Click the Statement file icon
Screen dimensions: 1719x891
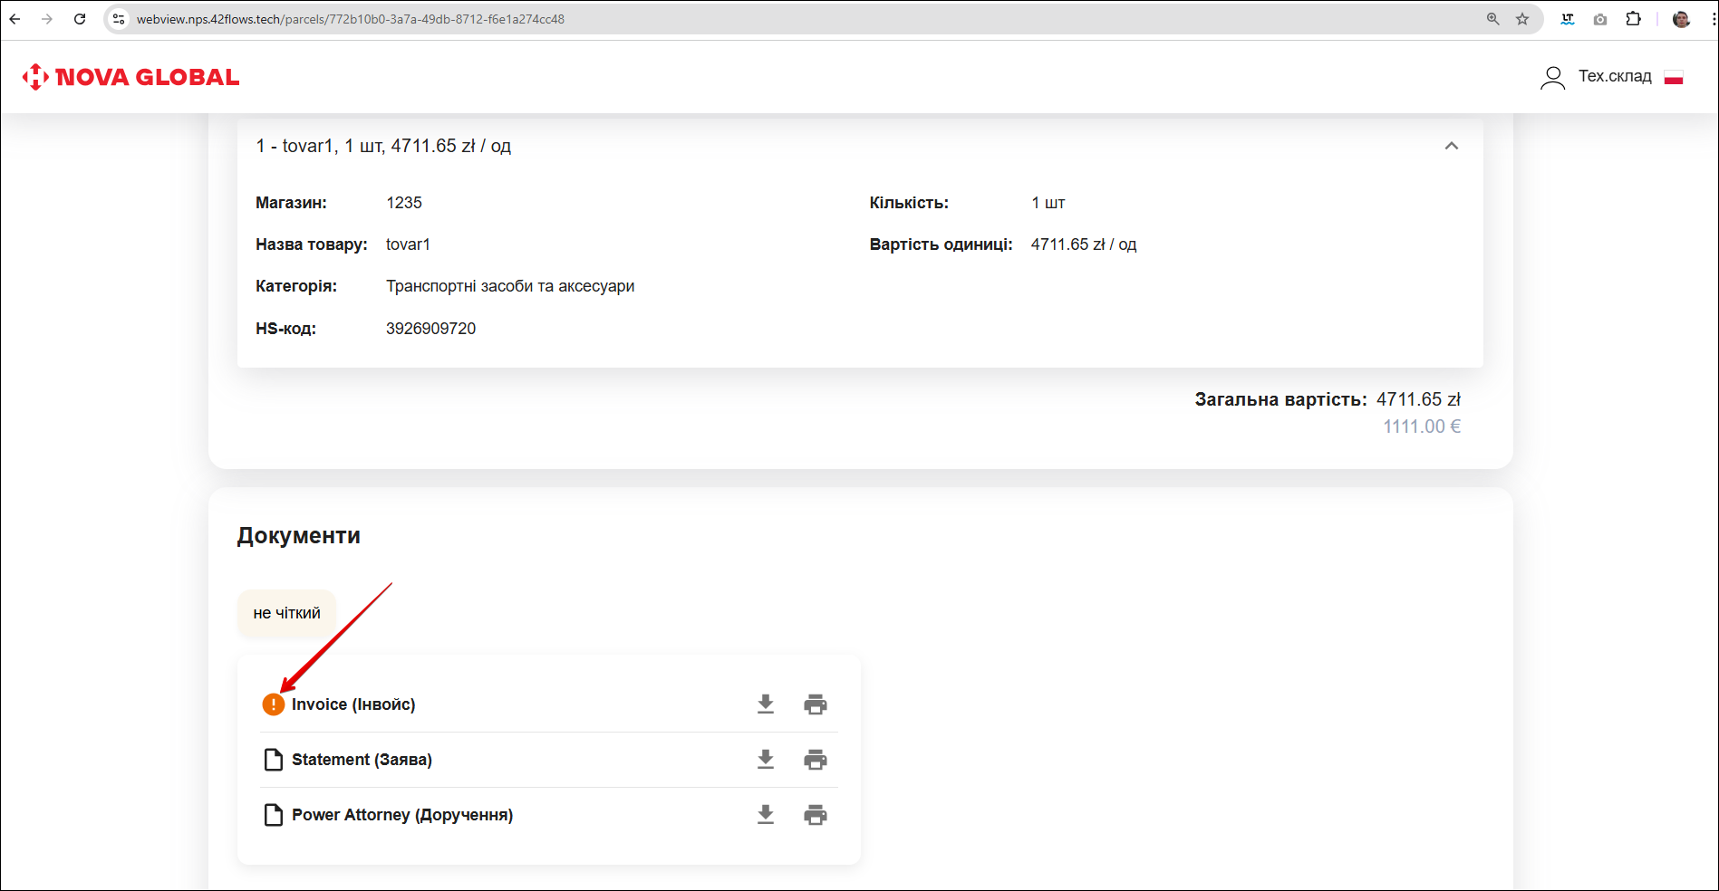click(273, 760)
